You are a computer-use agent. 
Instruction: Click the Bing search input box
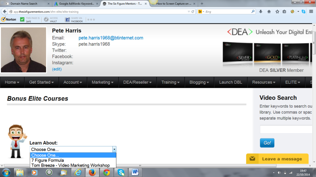point(228,12)
